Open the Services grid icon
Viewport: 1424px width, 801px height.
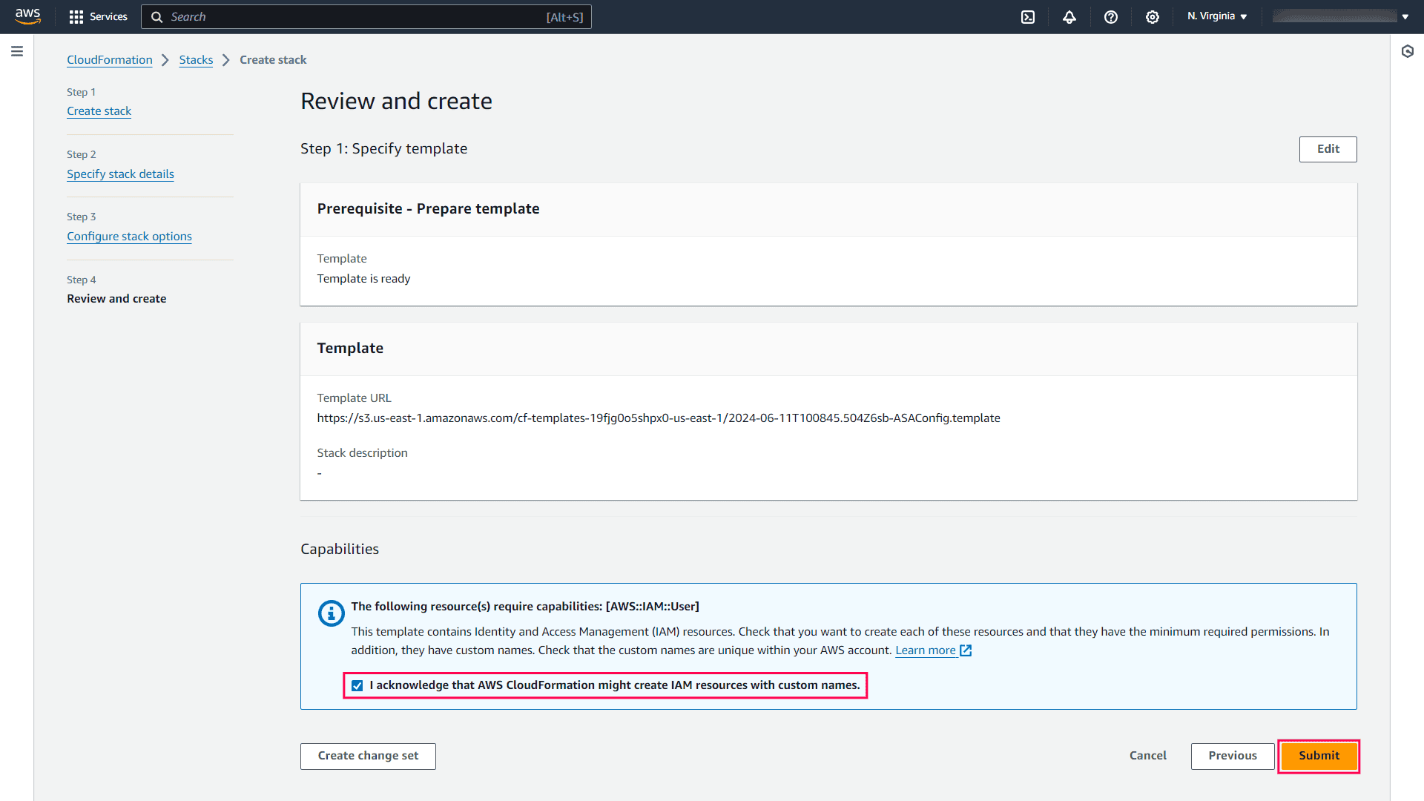pos(76,16)
